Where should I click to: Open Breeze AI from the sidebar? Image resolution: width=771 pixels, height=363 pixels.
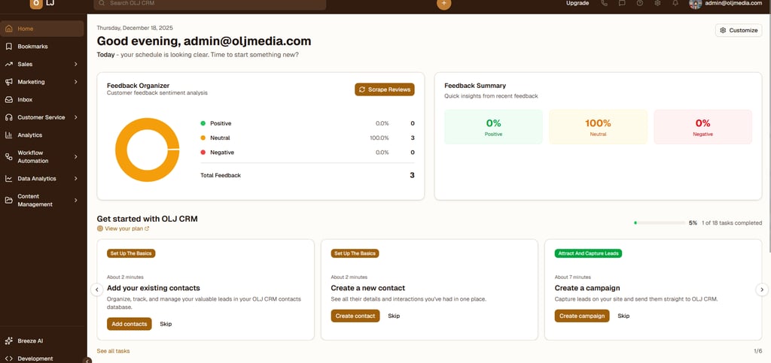point(30,340)
